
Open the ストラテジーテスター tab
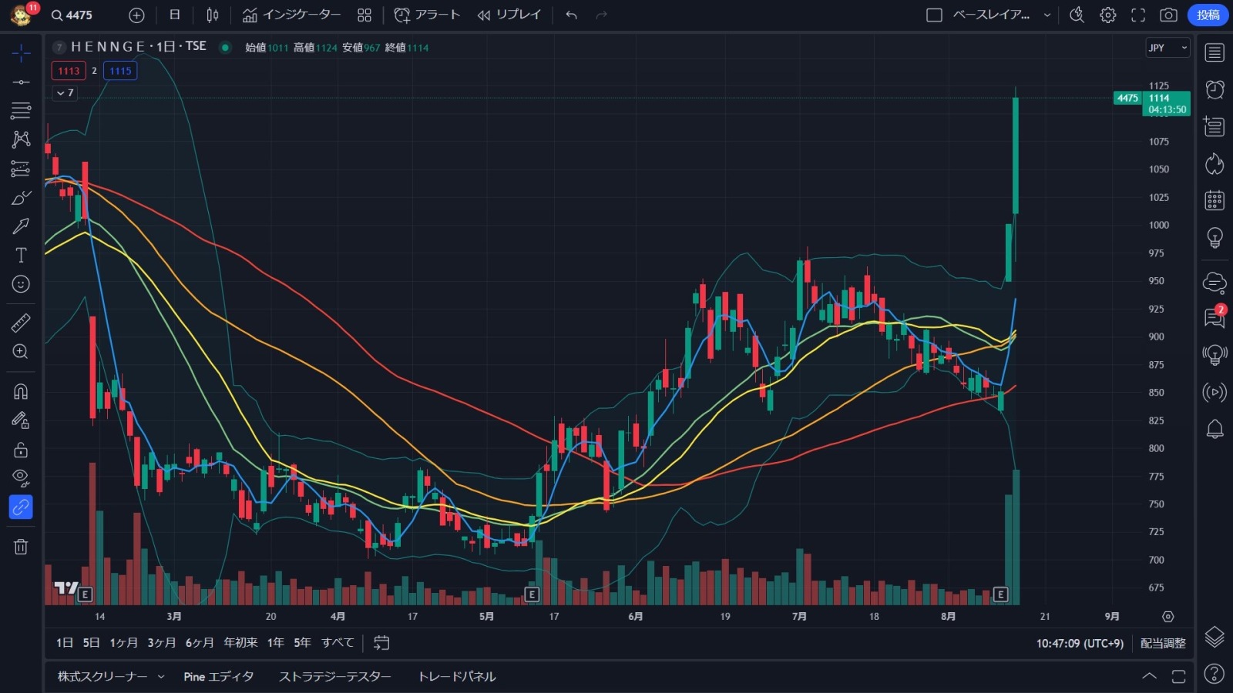point(335,677)
